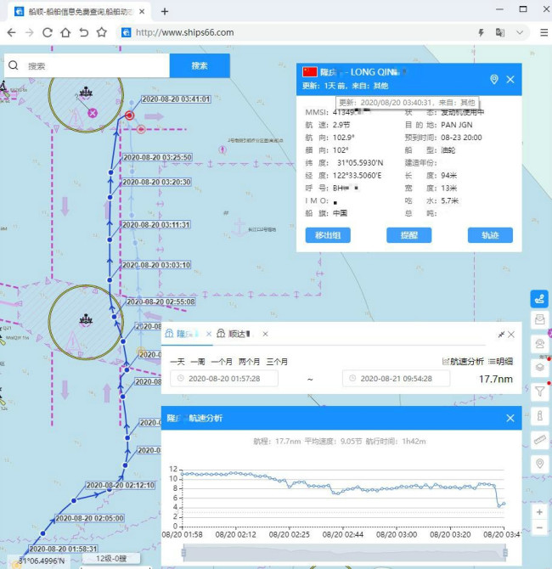Go to home page icon
Viewport: 552px width, 569px height.
click(x=65, y=32)
